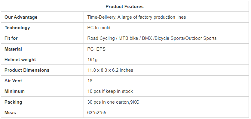The width and height of the screenshot is (251, 119).
Task: Click the 63*52*55 Meas value
Action: tap(97, 113)
